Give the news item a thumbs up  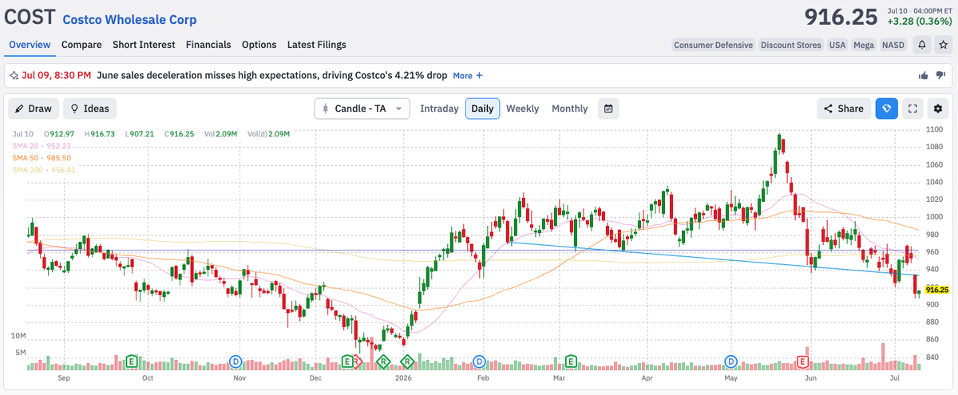[x=924, y=76]
